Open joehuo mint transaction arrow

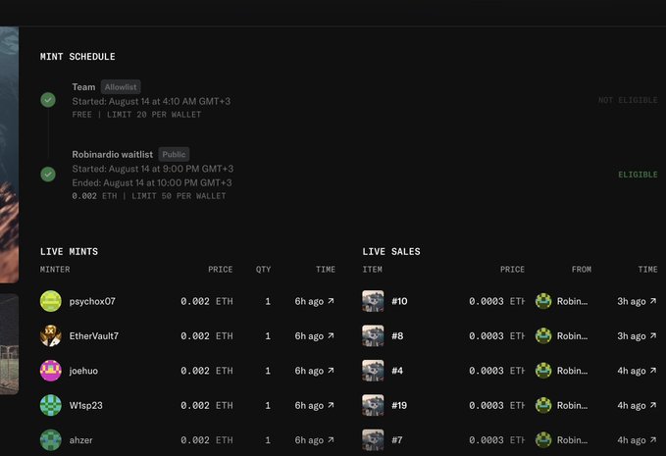click(331, 371)
